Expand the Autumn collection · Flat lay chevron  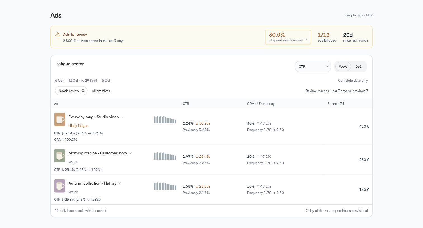(x=119, y=183)
